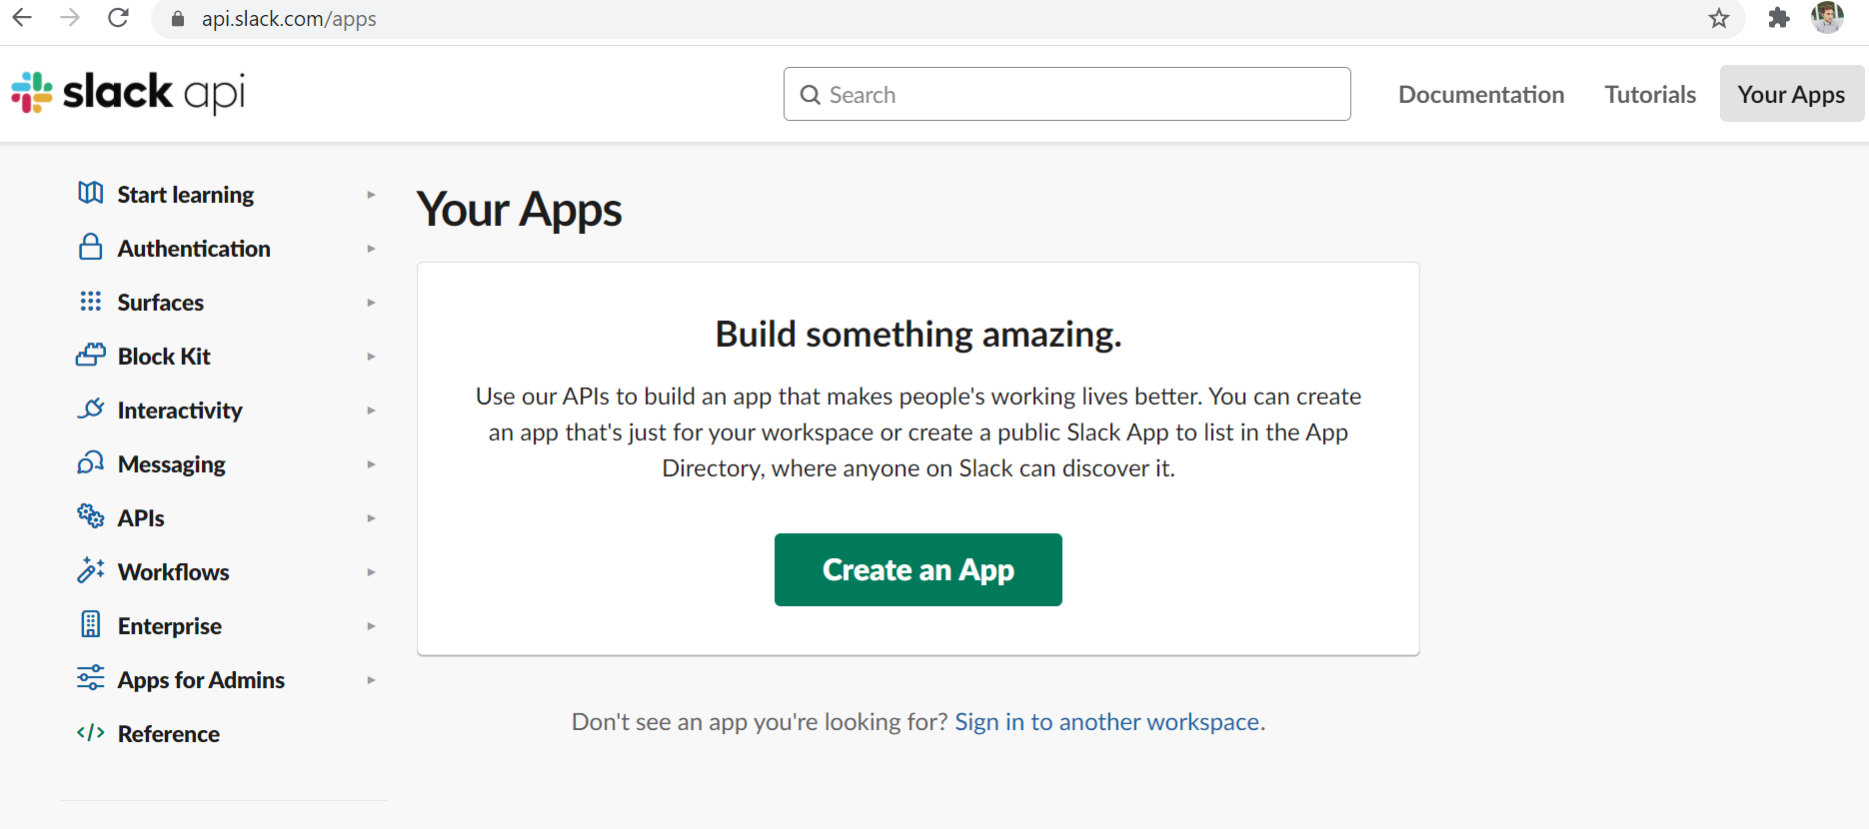The width and height of the screenshot is (1869, 829).
Task: Click the Reference code brackets icon
Action: pyautogui.click(x=91, y=732)
